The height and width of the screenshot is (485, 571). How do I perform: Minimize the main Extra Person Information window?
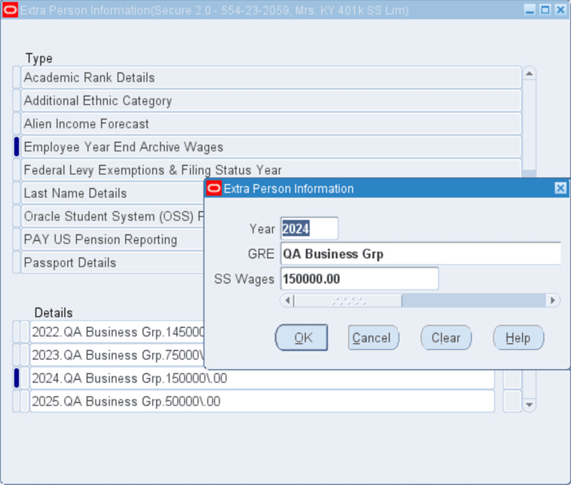[530, 10]
